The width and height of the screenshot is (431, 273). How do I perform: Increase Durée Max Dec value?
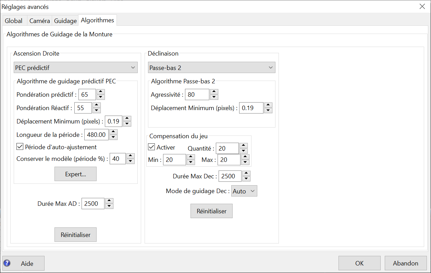246,173
